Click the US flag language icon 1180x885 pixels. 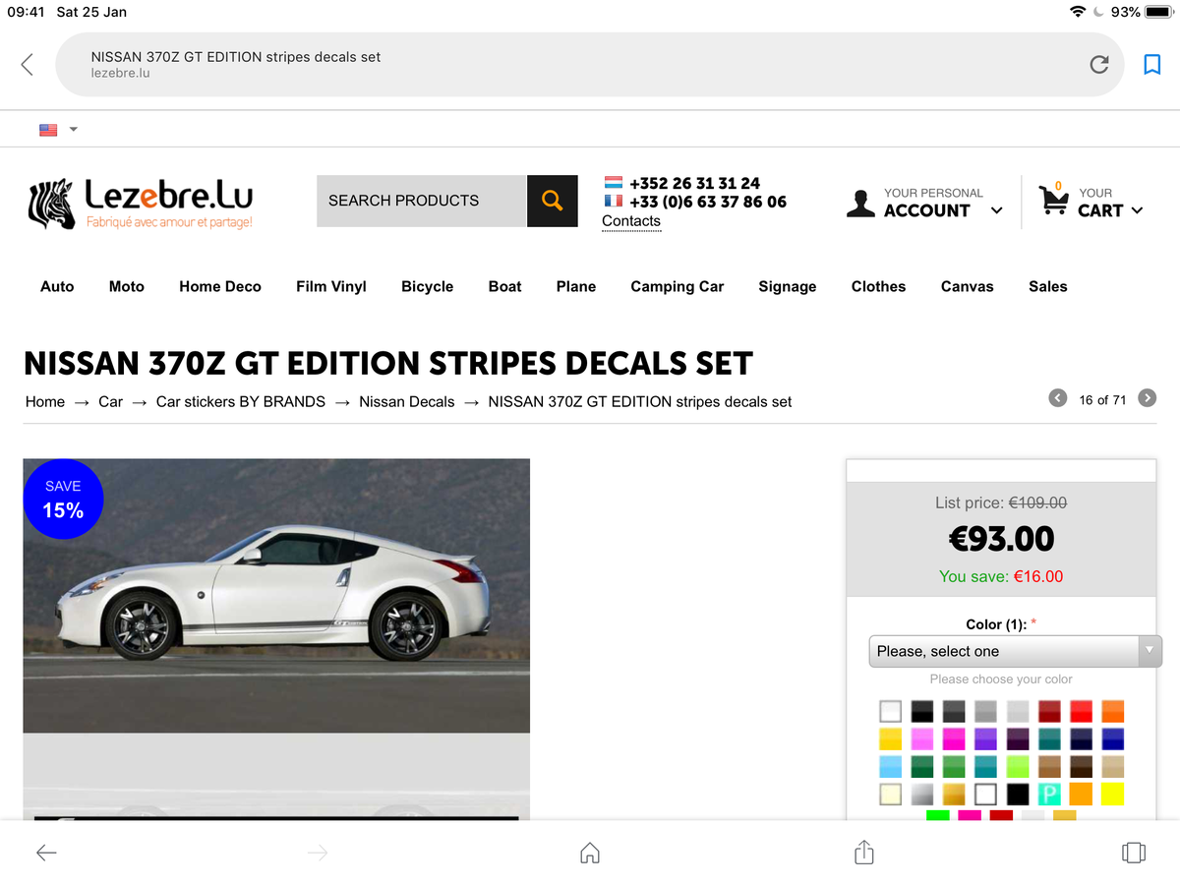(x=48, y=130)
